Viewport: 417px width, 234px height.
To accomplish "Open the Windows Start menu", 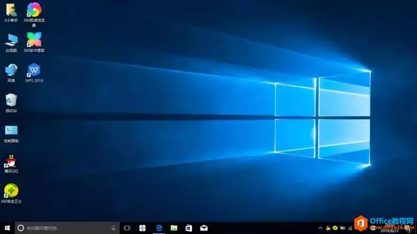I will [7, 228].
